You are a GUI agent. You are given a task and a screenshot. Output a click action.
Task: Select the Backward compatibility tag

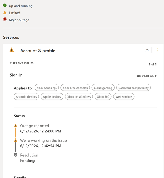(x=133, y=88)
